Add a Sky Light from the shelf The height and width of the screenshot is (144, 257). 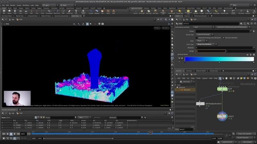[196, 12]
